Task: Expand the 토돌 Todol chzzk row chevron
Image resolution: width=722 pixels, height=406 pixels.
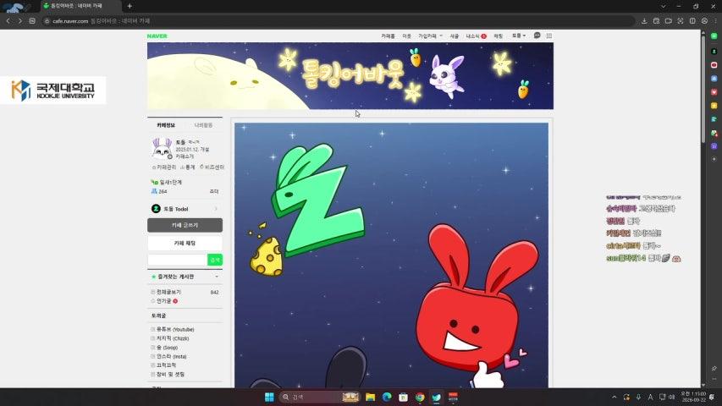Action: click(216, 209)
